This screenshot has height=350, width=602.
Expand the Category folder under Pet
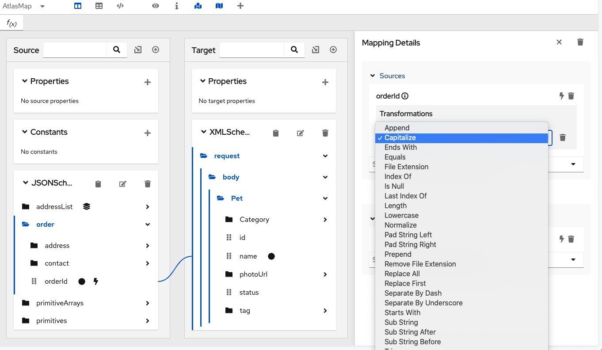tap(325, 219)
